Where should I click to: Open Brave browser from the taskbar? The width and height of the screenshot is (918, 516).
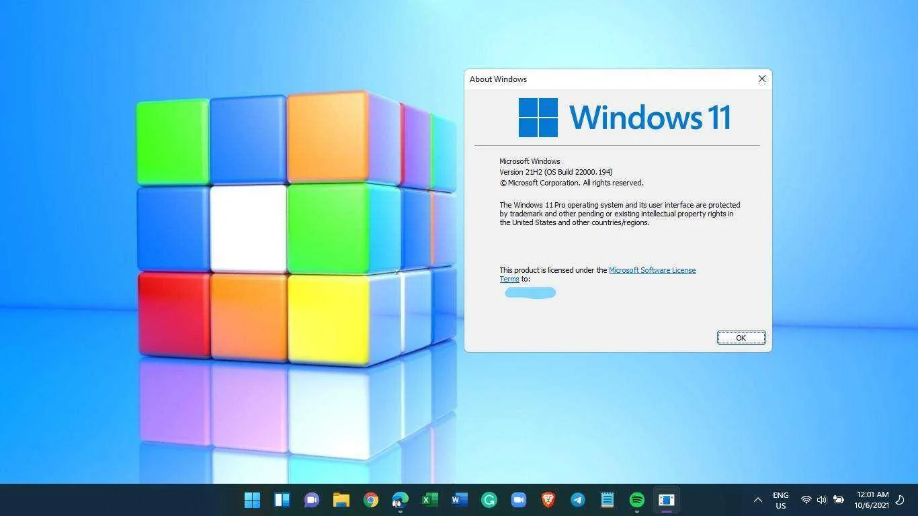coord(548,500)
